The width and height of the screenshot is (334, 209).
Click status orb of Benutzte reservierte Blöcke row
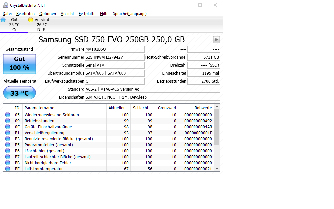coord(8,139)
